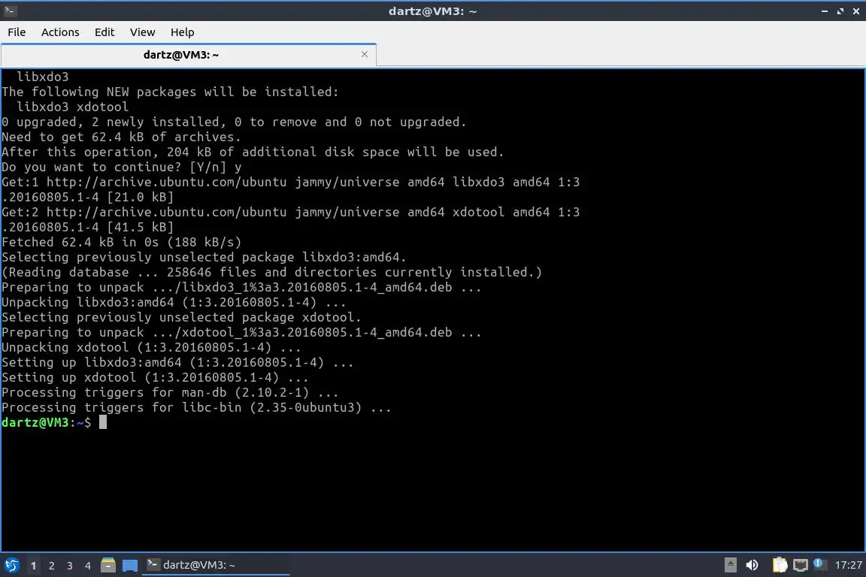This screenshot has height=577, width=866.
Task: Click the 'The following NEW packages will be installed:' line
Action: tap(170, 92)
